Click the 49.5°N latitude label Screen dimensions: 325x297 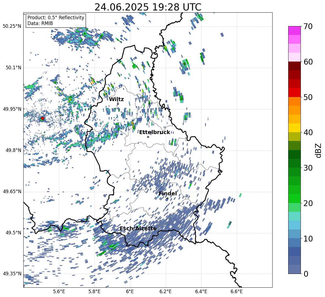pyautogui.click(x=14, y=233)
